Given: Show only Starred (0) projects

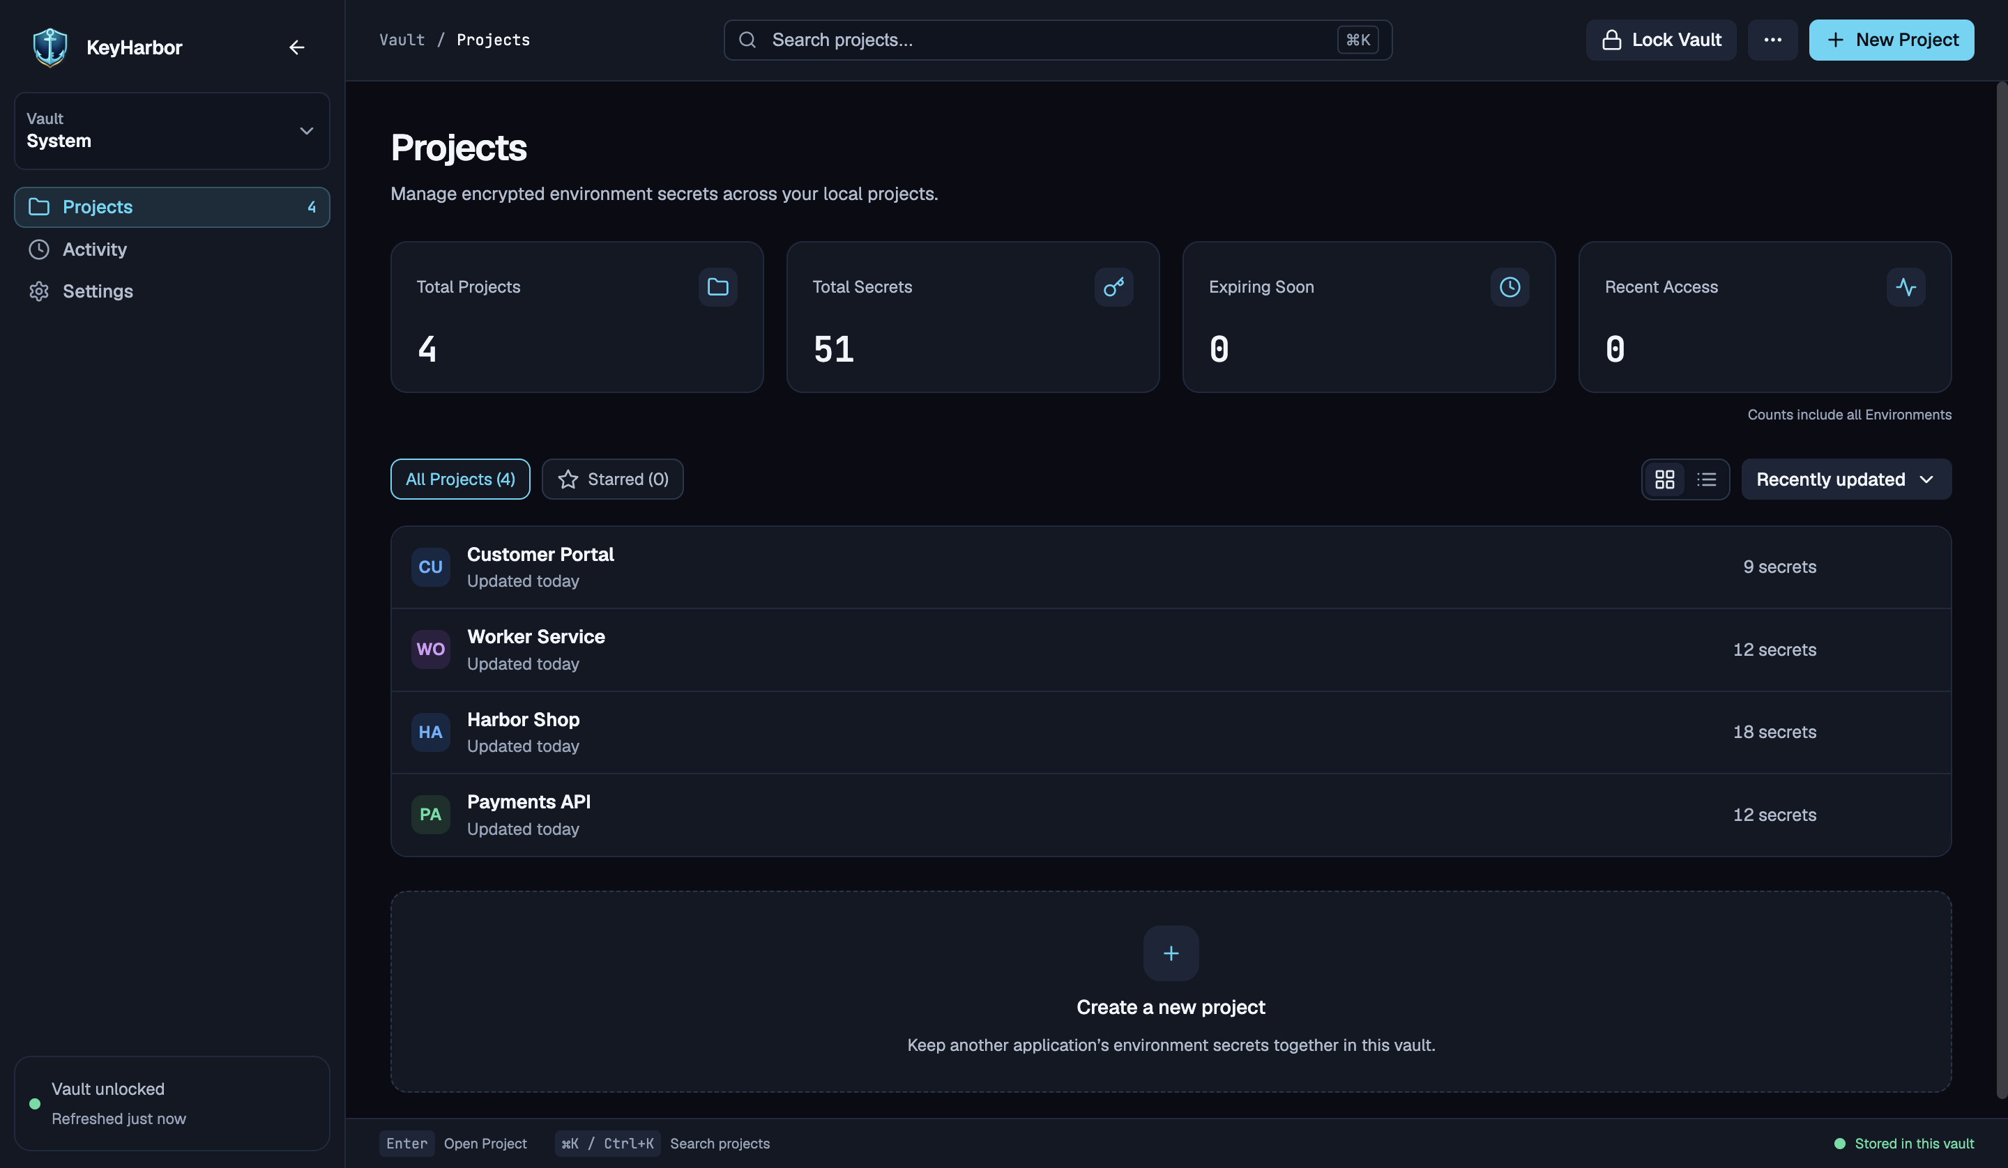Looking at the screenshot, I should click(612, 479).
